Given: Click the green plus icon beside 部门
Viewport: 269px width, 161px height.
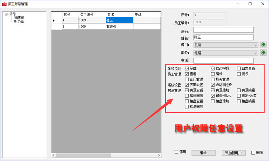Looking at the screenshot, I should pyautogui.click(x=263, y=45).
